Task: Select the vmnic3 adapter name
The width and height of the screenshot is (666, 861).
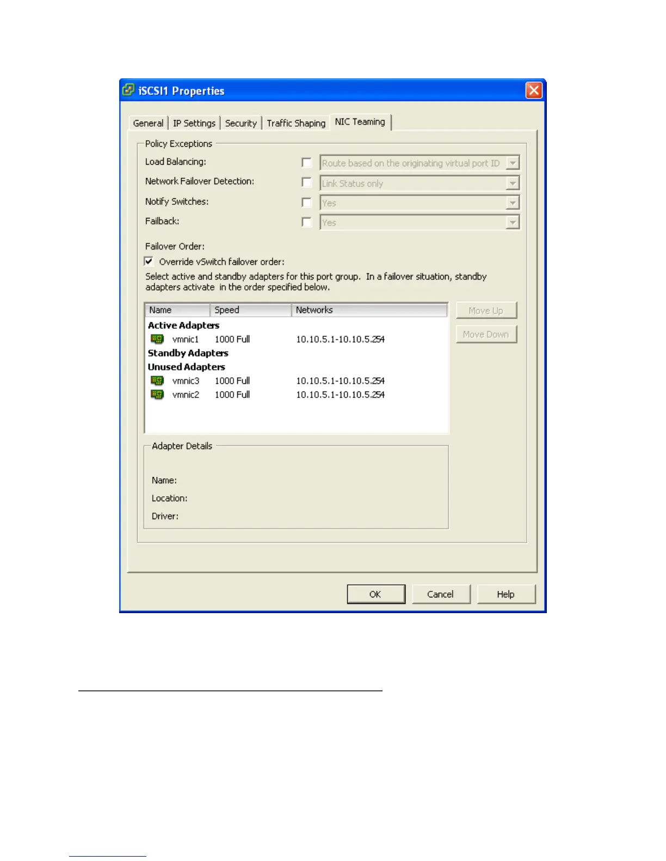Action: [x=186, y=381]
